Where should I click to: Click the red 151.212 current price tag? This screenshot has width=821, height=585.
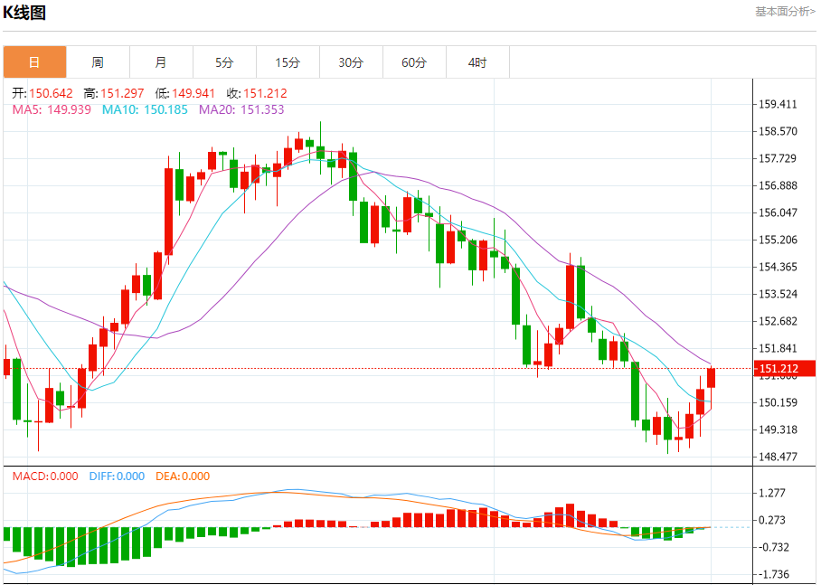(x=784, y=368)
